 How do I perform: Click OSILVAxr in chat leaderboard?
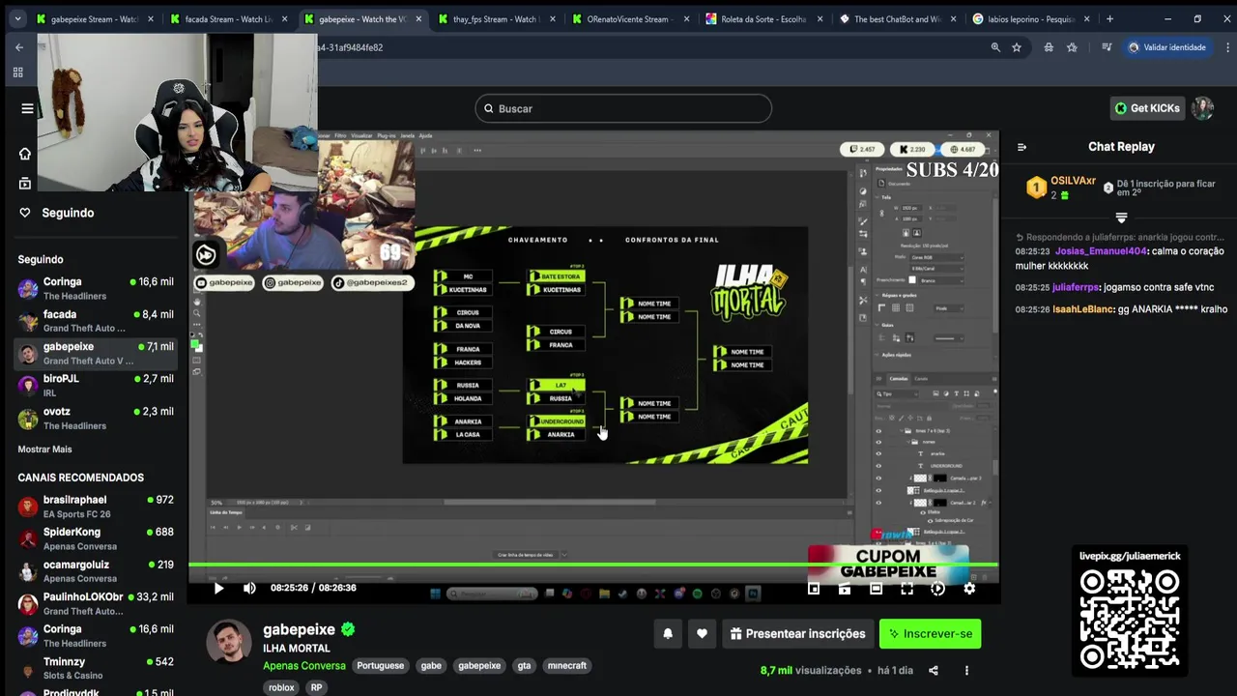pyautogui.click(x=1073, y=181)
